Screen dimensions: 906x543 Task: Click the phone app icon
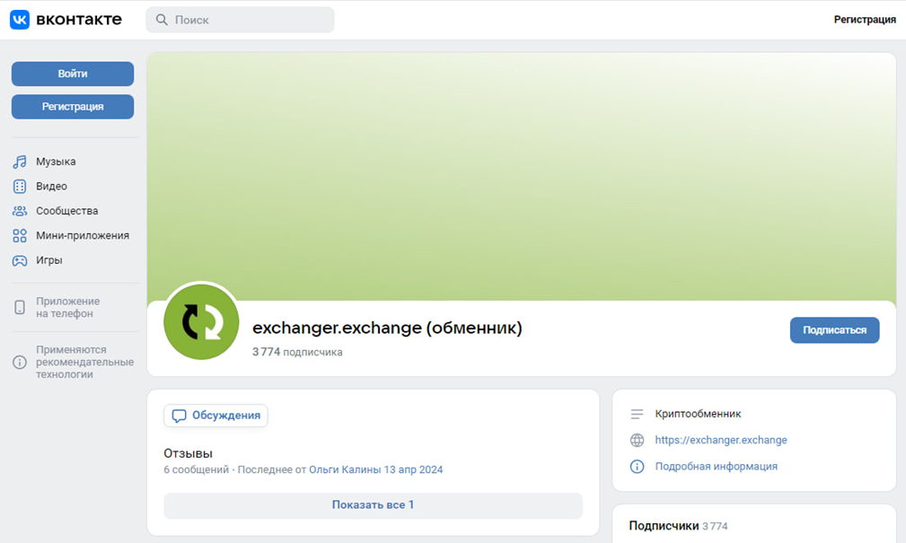(20, 307)
